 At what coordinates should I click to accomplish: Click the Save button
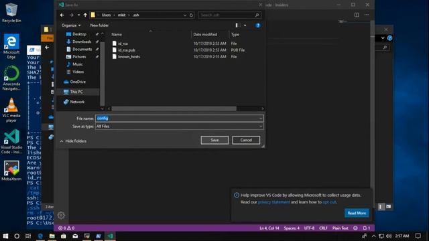pyautogui.click(x=214, y=140)
